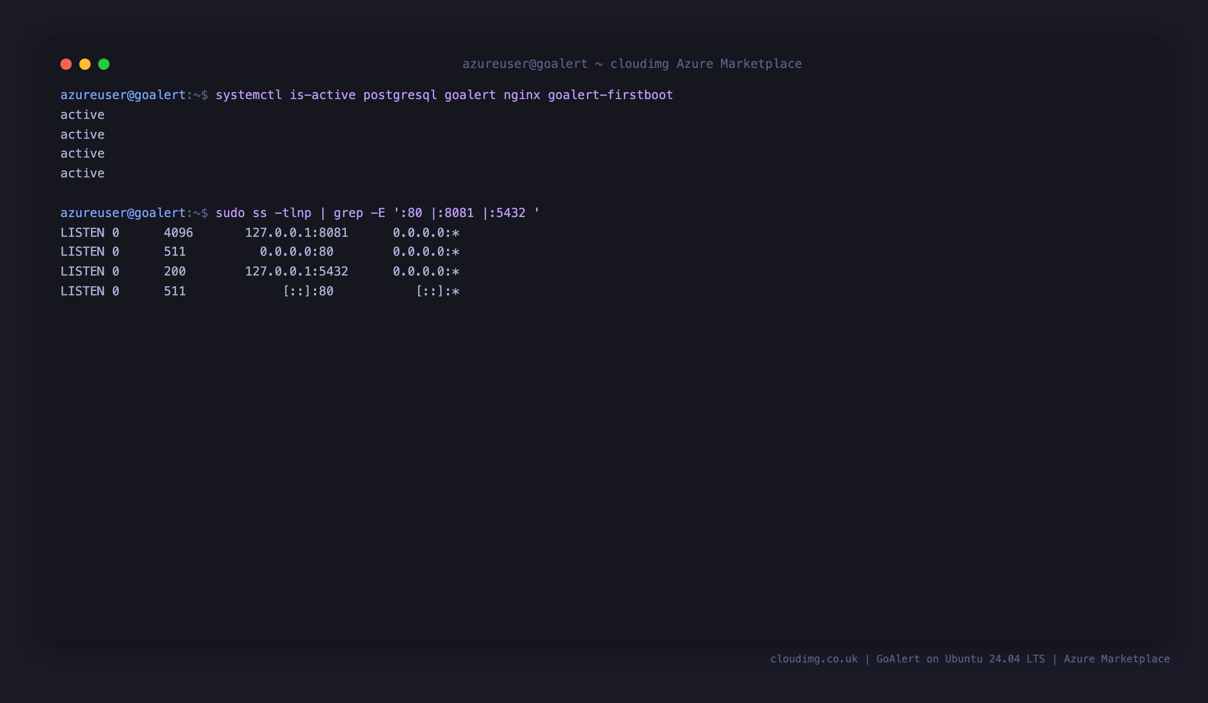Click the address '0.0.0.0:80'
This screenshot has width=1208, height=703.
[x=297, y=251]
